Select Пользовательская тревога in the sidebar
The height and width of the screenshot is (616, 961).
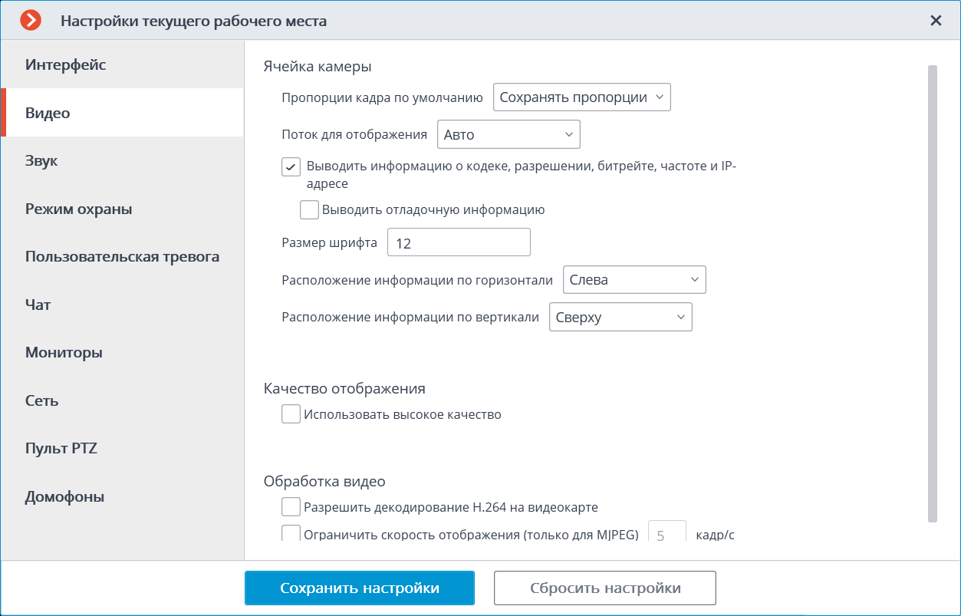[122, 256]
